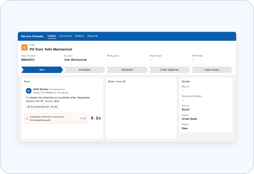The width and height of the screenshot is (254, 174).
Task: Click the Details panel heading
Action: [x=186, y=82]
